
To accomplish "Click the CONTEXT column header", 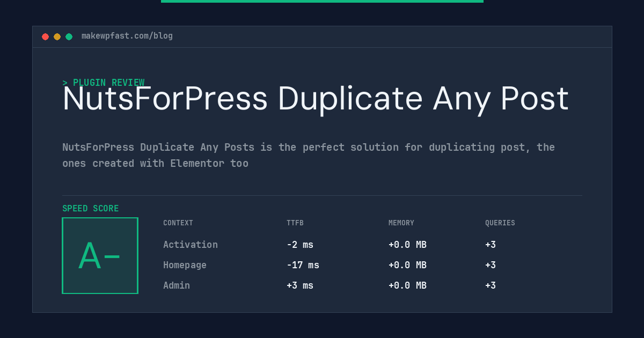I will click(x=178, y=223).
